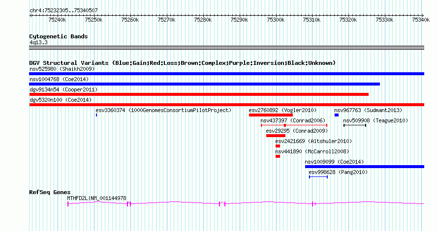Select the nsv441890 (McCarroll2008) red block
The width and height of the screenshot is (438, 231).
point(278,156)
